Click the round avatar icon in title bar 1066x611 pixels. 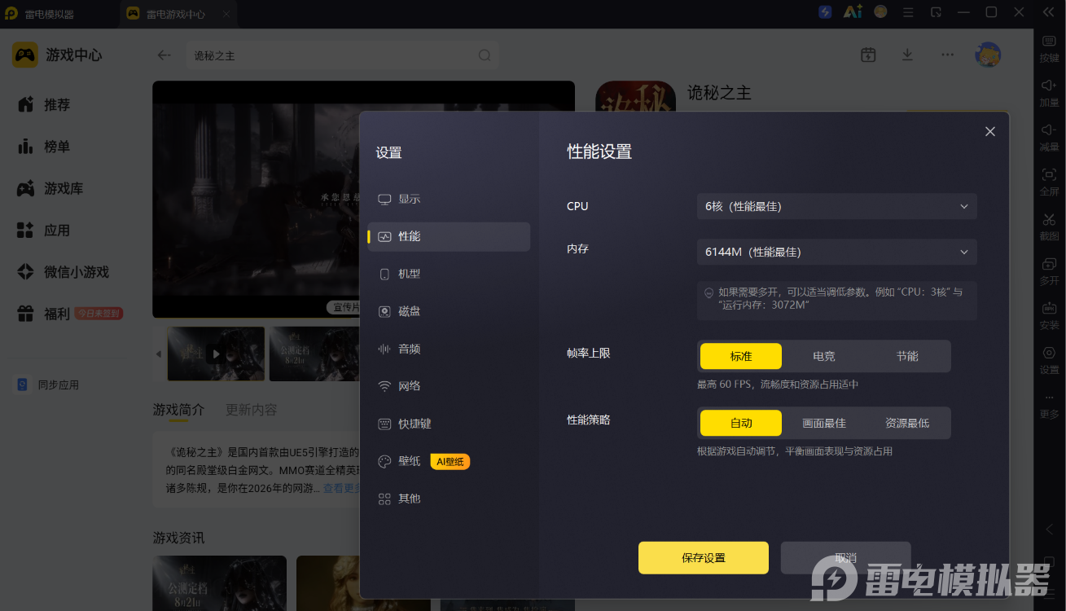pyautogui.click(x=880, y=12)
